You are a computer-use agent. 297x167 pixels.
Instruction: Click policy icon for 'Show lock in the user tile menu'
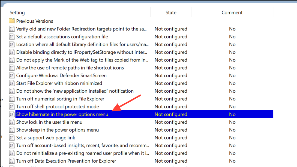(12, 122)
